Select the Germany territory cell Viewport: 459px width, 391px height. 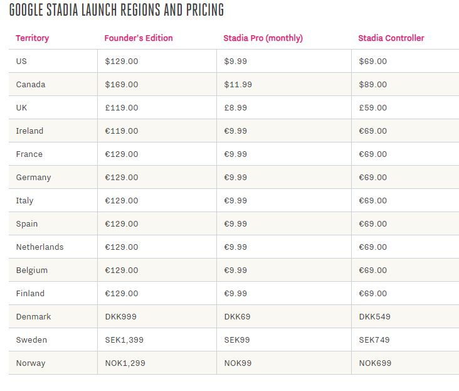pos(33,178)
